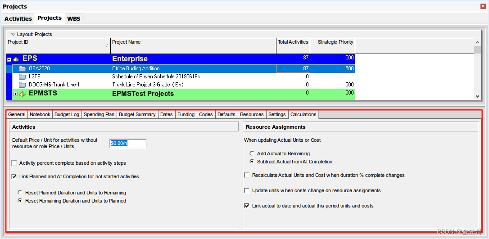Enable Activity percent complete based on steps
Screen dimensions: 489x239
(14, 163)
